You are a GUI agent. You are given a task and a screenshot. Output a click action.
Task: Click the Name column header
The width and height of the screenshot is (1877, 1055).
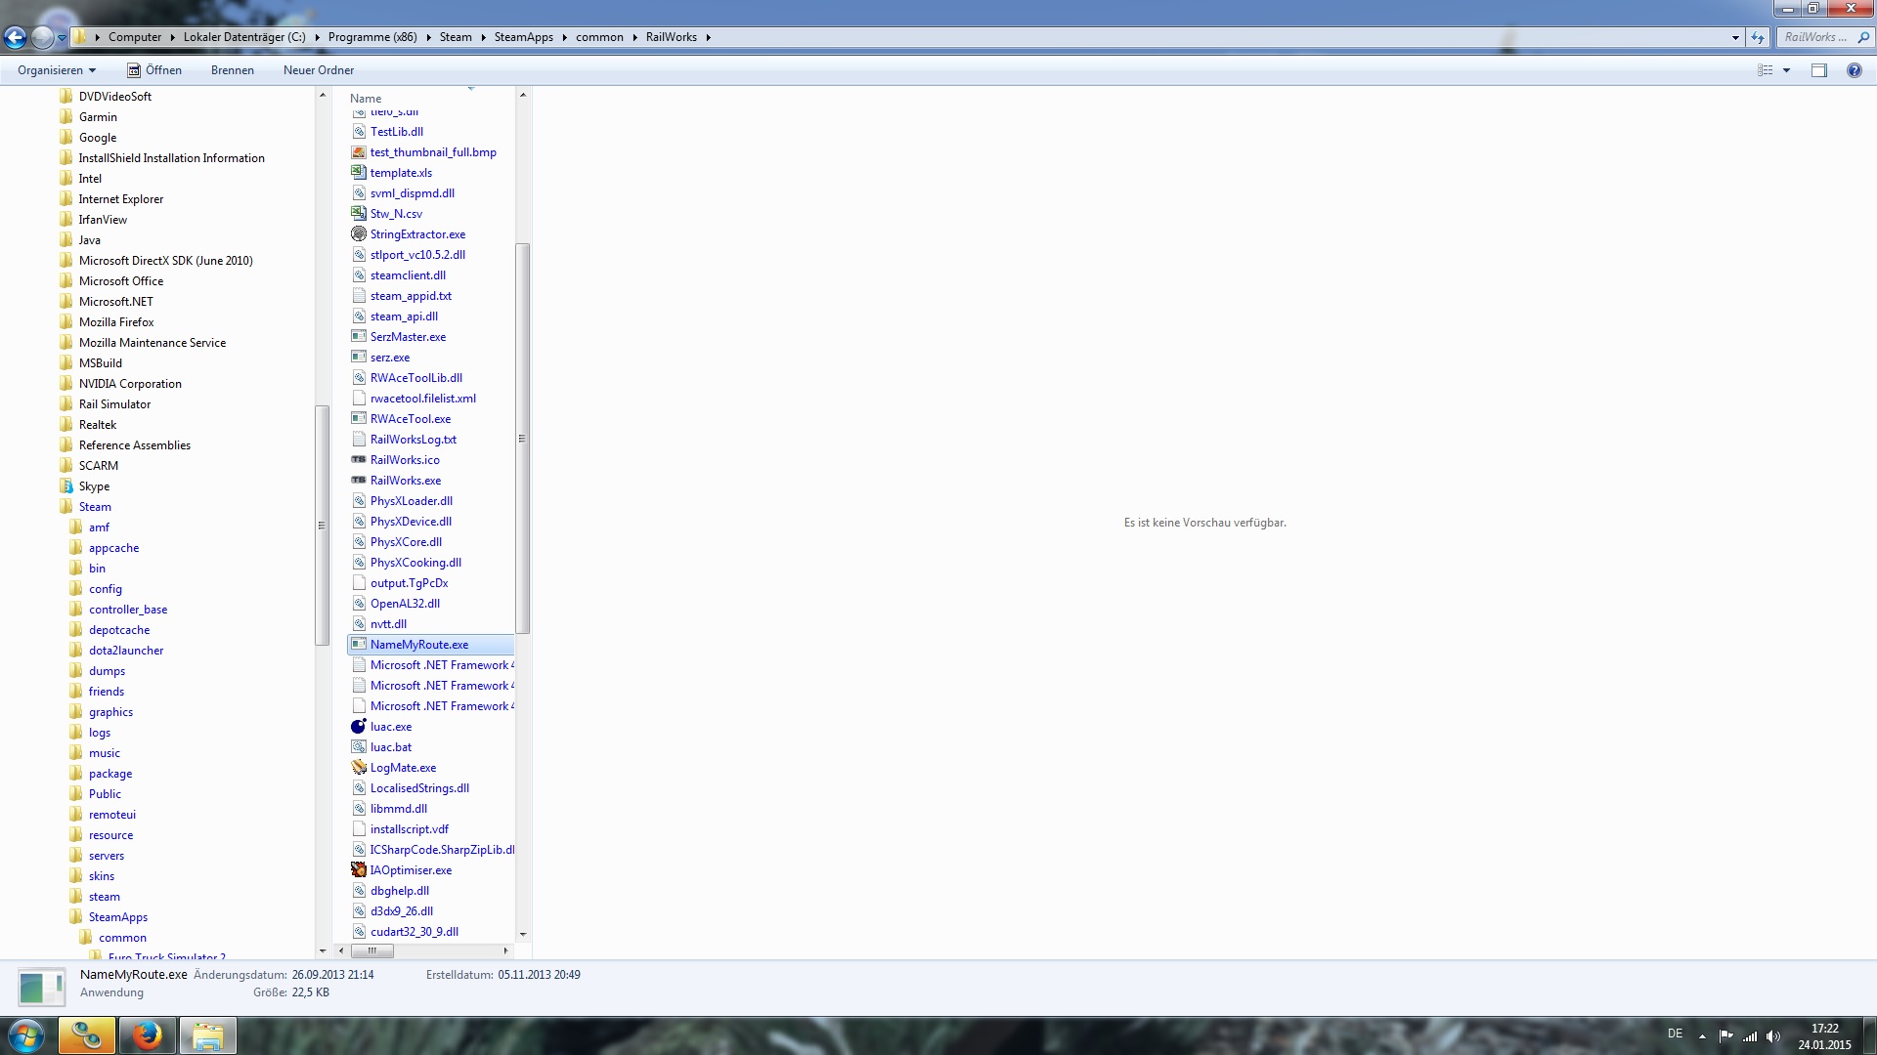pyautogui.click(x=366, y=98)
